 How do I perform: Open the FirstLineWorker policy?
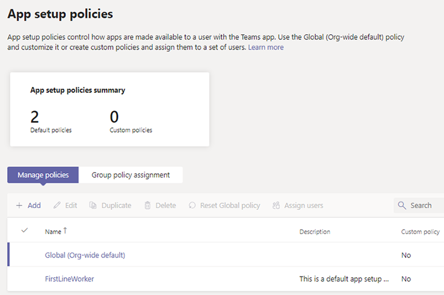[x=70, y=279]
